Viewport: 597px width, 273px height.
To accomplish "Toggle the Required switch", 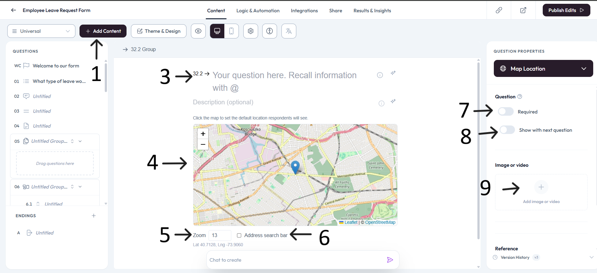I will click(x=505, y=112).
